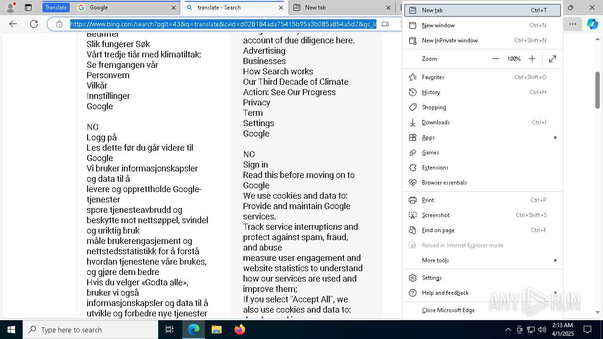Open Microsoft Edge taskbar icon
This screenshot has width=603, height=339.
194,330
